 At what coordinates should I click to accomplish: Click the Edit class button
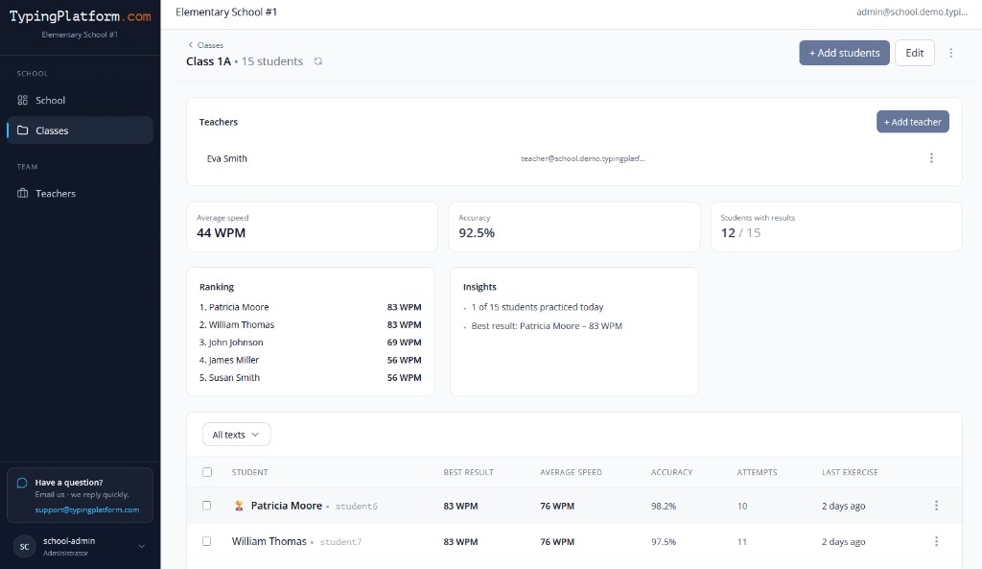coord(914,53)
